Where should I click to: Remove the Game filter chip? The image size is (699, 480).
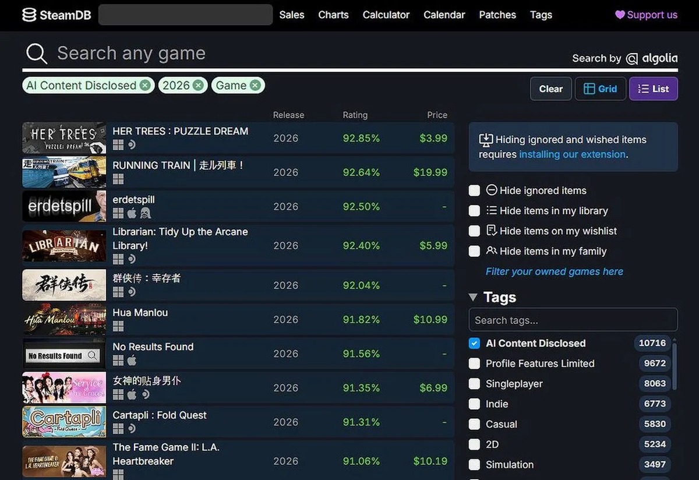tap(255, 86)
